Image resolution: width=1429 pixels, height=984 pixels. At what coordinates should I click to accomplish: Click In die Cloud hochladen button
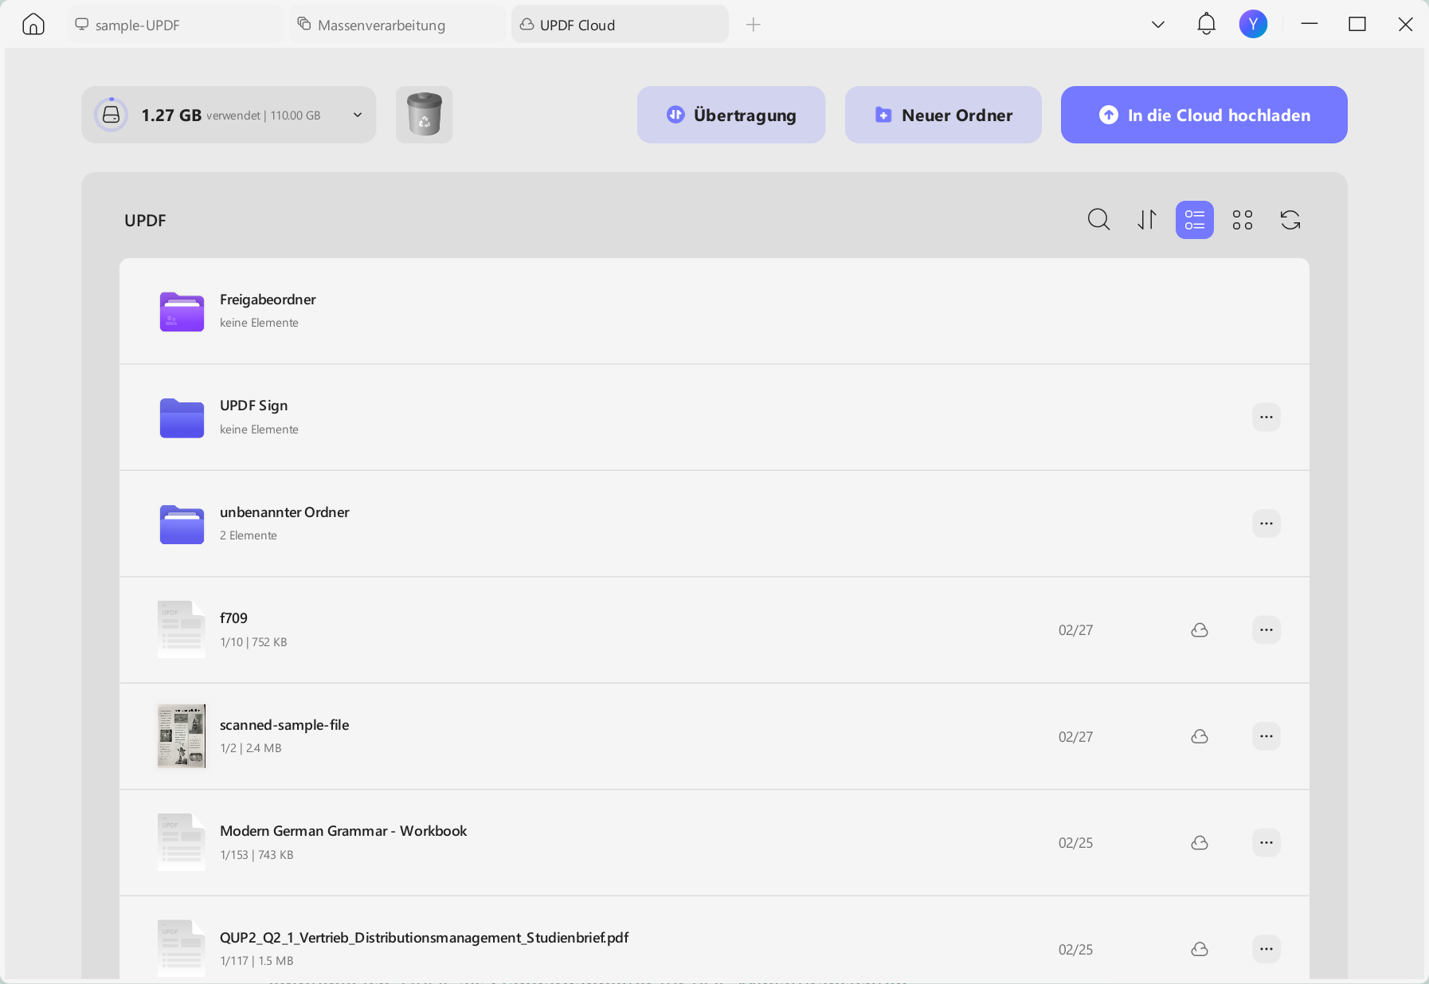pos(1204,115)
